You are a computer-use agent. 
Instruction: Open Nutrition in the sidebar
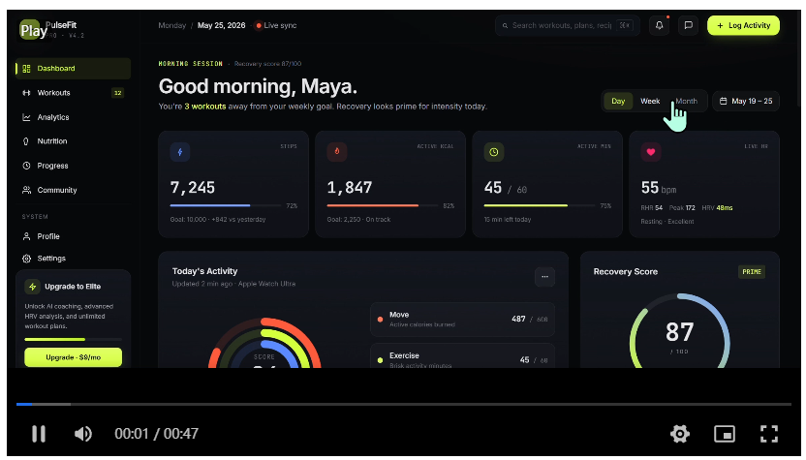(x=73, y=141)
